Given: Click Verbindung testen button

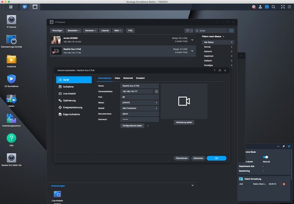Looking at the screenshot, I should click(184, 122).
